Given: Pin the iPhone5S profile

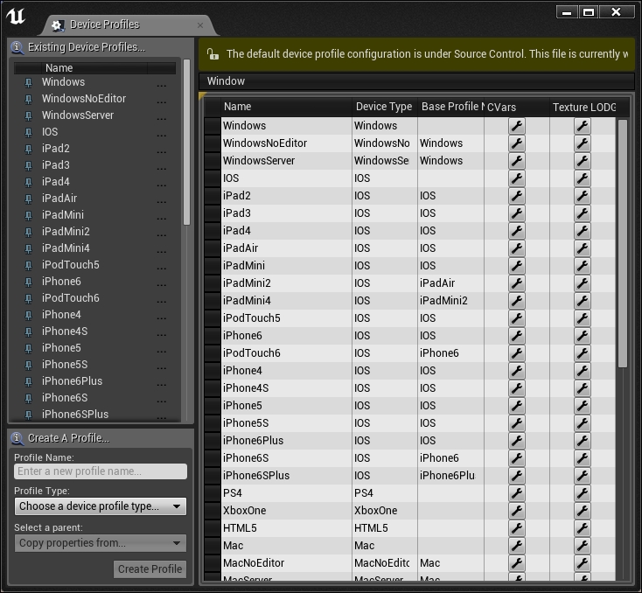Looking at the screenshot, I should pyautogui.click(x=28, y=365).
